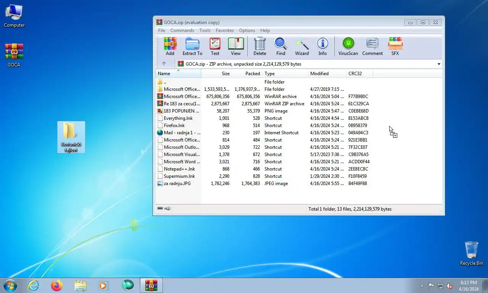Sort files by Type column

(285, 74)
